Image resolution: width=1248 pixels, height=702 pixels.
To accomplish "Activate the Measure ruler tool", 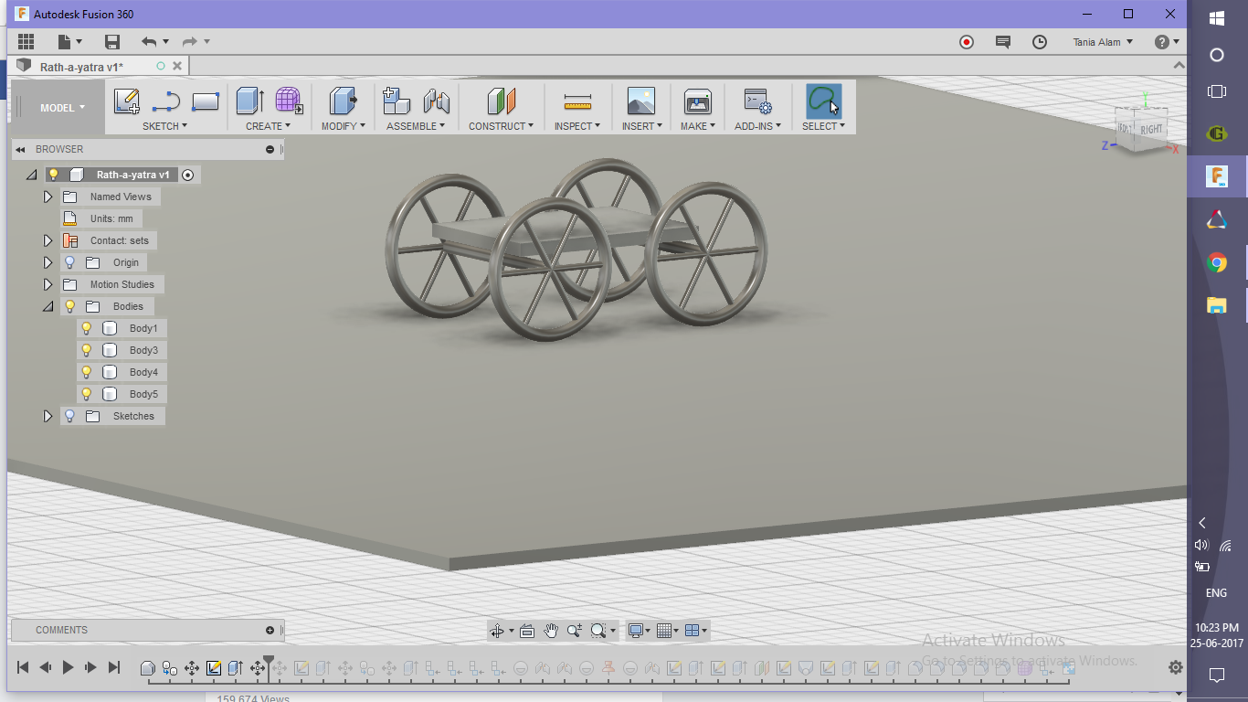I will pyautogui.click(x=577, y=101).
